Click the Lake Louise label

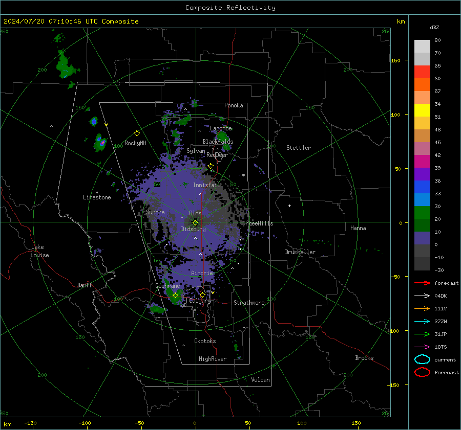39,251
